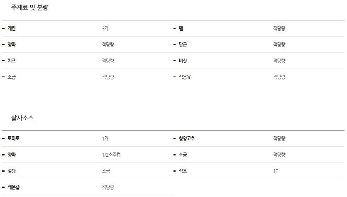Select the 조금 amount beside 설탕

[x=106, y=171]
